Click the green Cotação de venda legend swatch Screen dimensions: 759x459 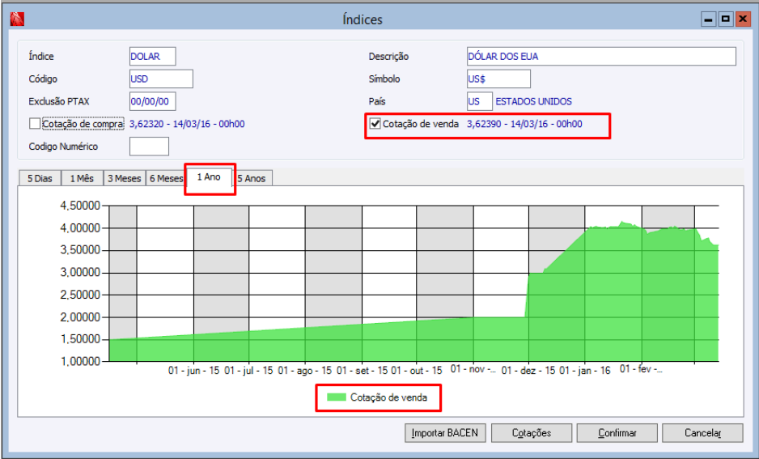click(x=337, y=397)
